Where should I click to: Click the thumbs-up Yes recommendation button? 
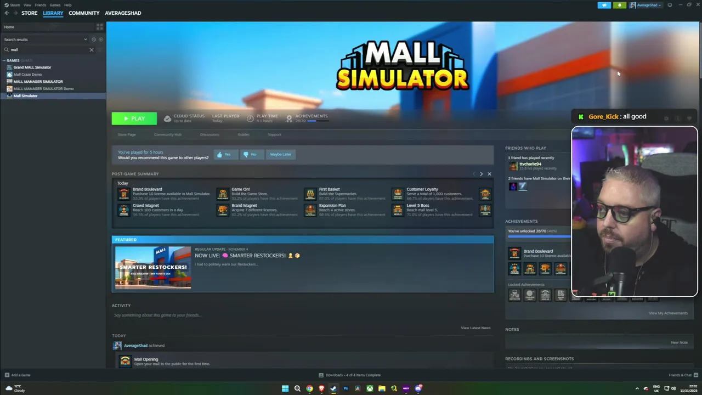[x=226, y=155]
